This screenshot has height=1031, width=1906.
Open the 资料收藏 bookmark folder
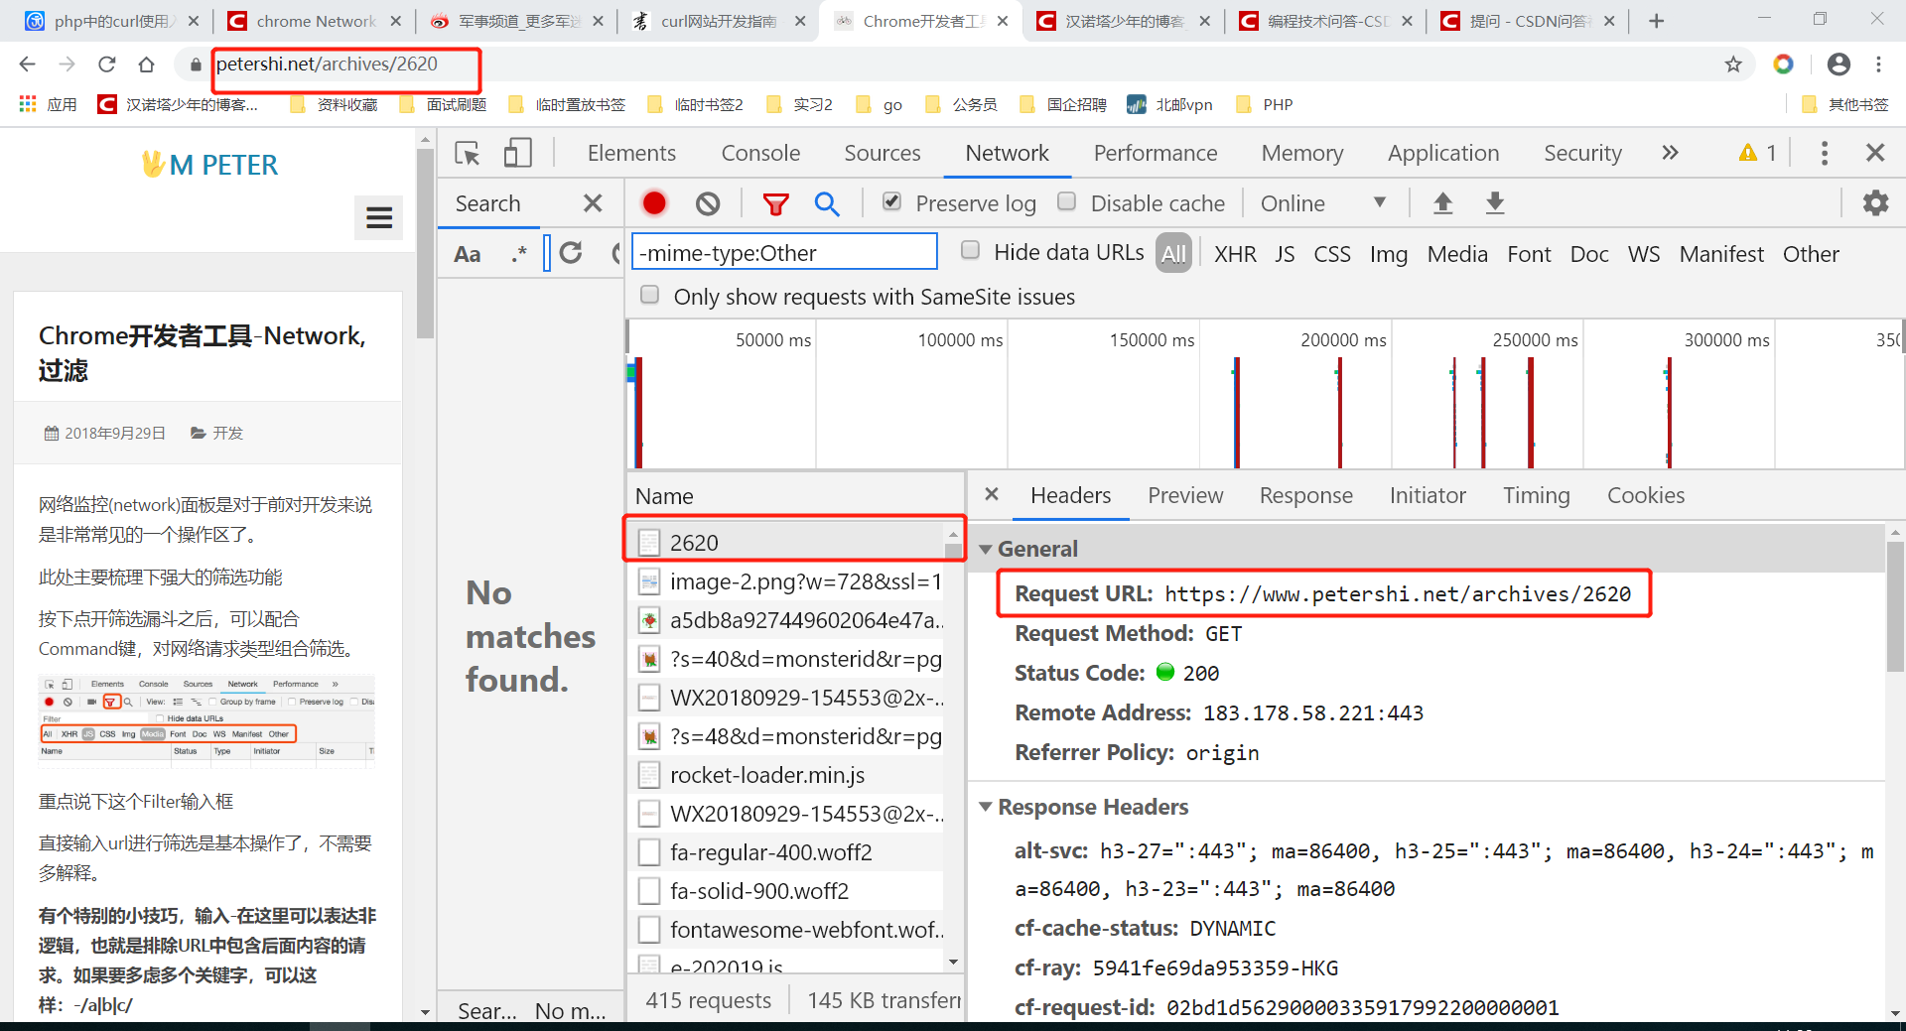(335, 104)
